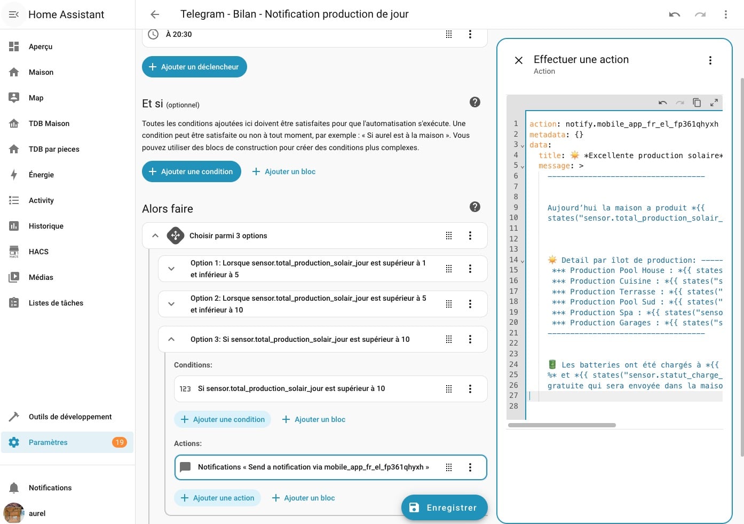Click the Enregistrer save button
This screenshot has height=524, width=744.
click(x=444, y=507)
